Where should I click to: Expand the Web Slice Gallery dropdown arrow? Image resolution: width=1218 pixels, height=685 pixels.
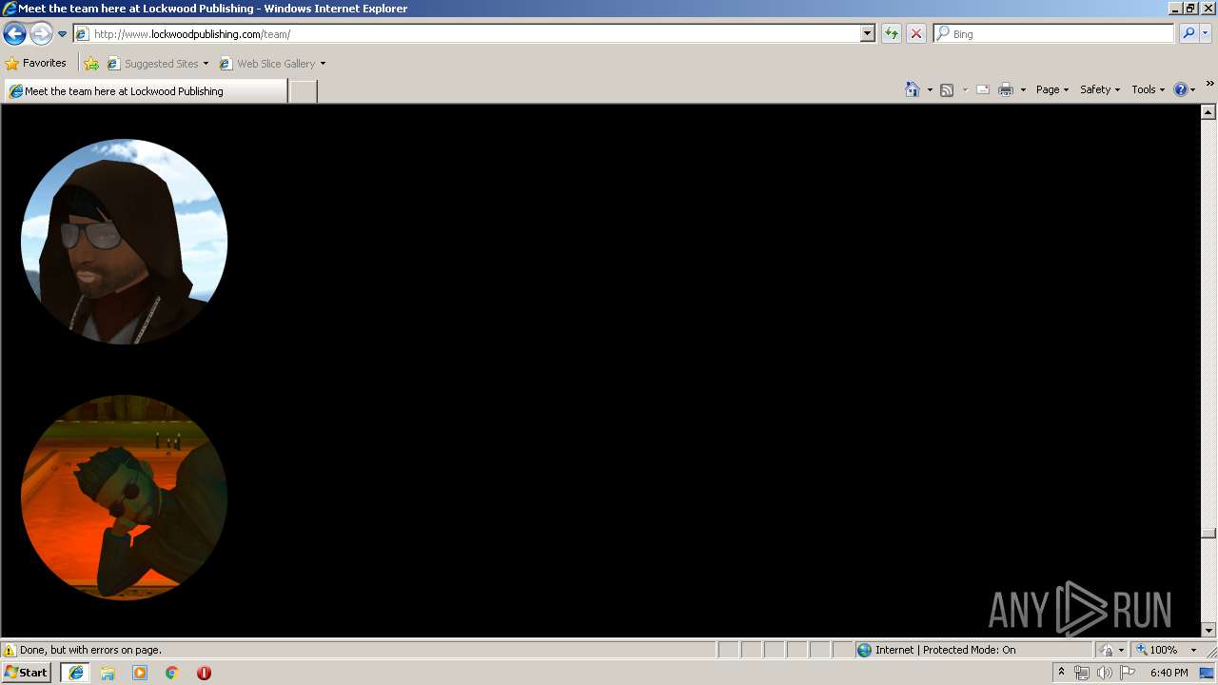[323, 64]
